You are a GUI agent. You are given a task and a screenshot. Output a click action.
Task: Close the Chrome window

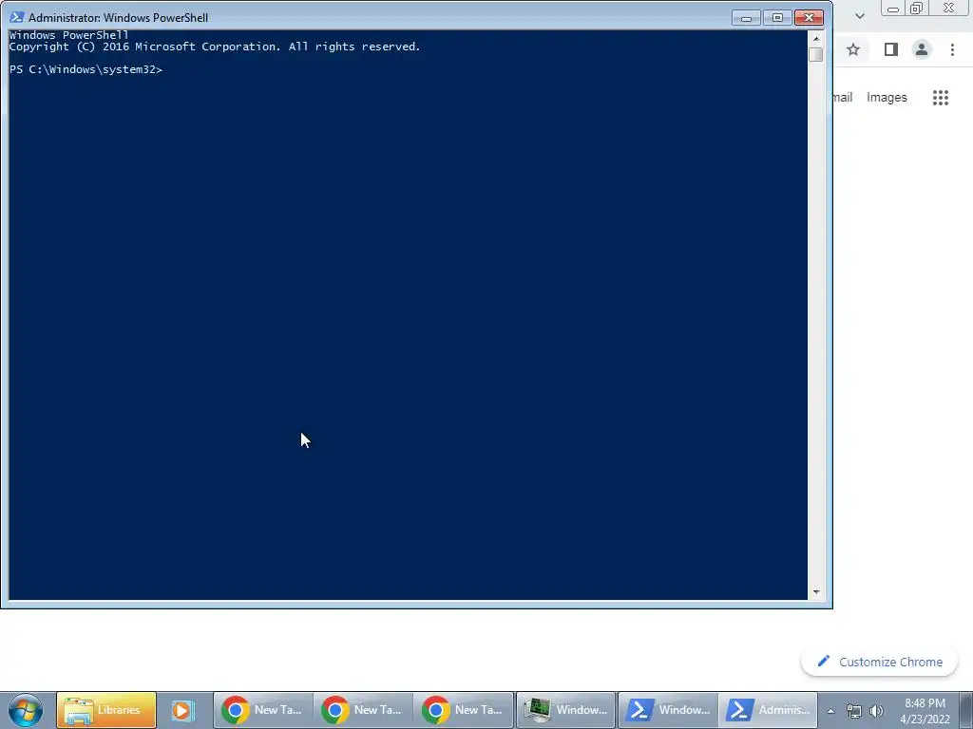[948, 8]
